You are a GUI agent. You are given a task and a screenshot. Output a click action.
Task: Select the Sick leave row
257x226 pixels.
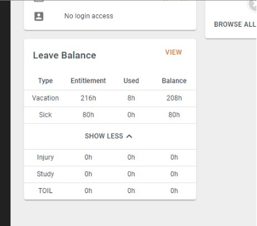(110, 115)
